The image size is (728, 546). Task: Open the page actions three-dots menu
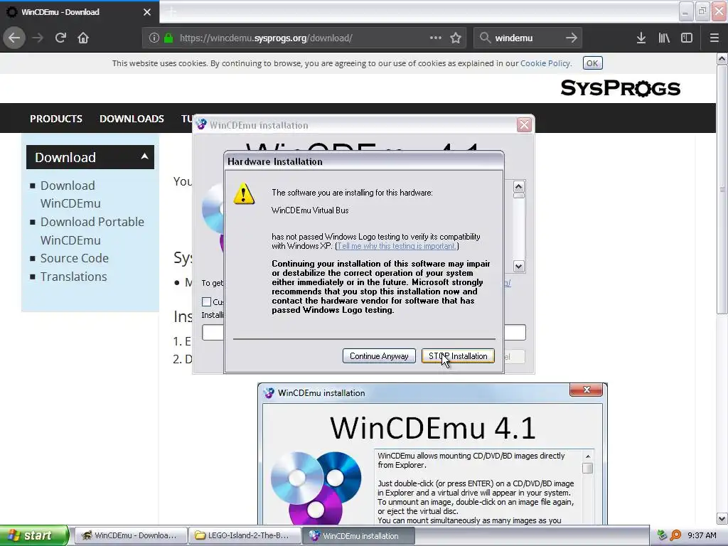pos(436,38)
